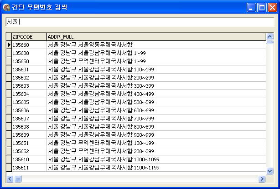Click the row selector for 135660

9,45
